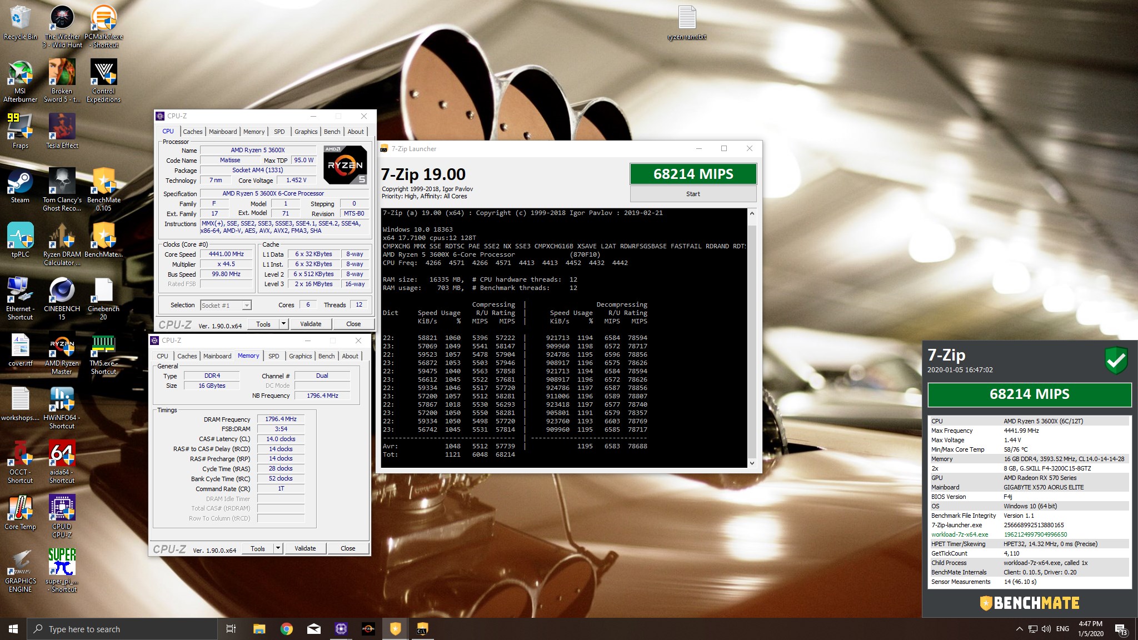Launch The Witcher 3 Wild Hunt shortcut
The width and height of the screenshot is (1138, 640).
[x=62, y=26]
